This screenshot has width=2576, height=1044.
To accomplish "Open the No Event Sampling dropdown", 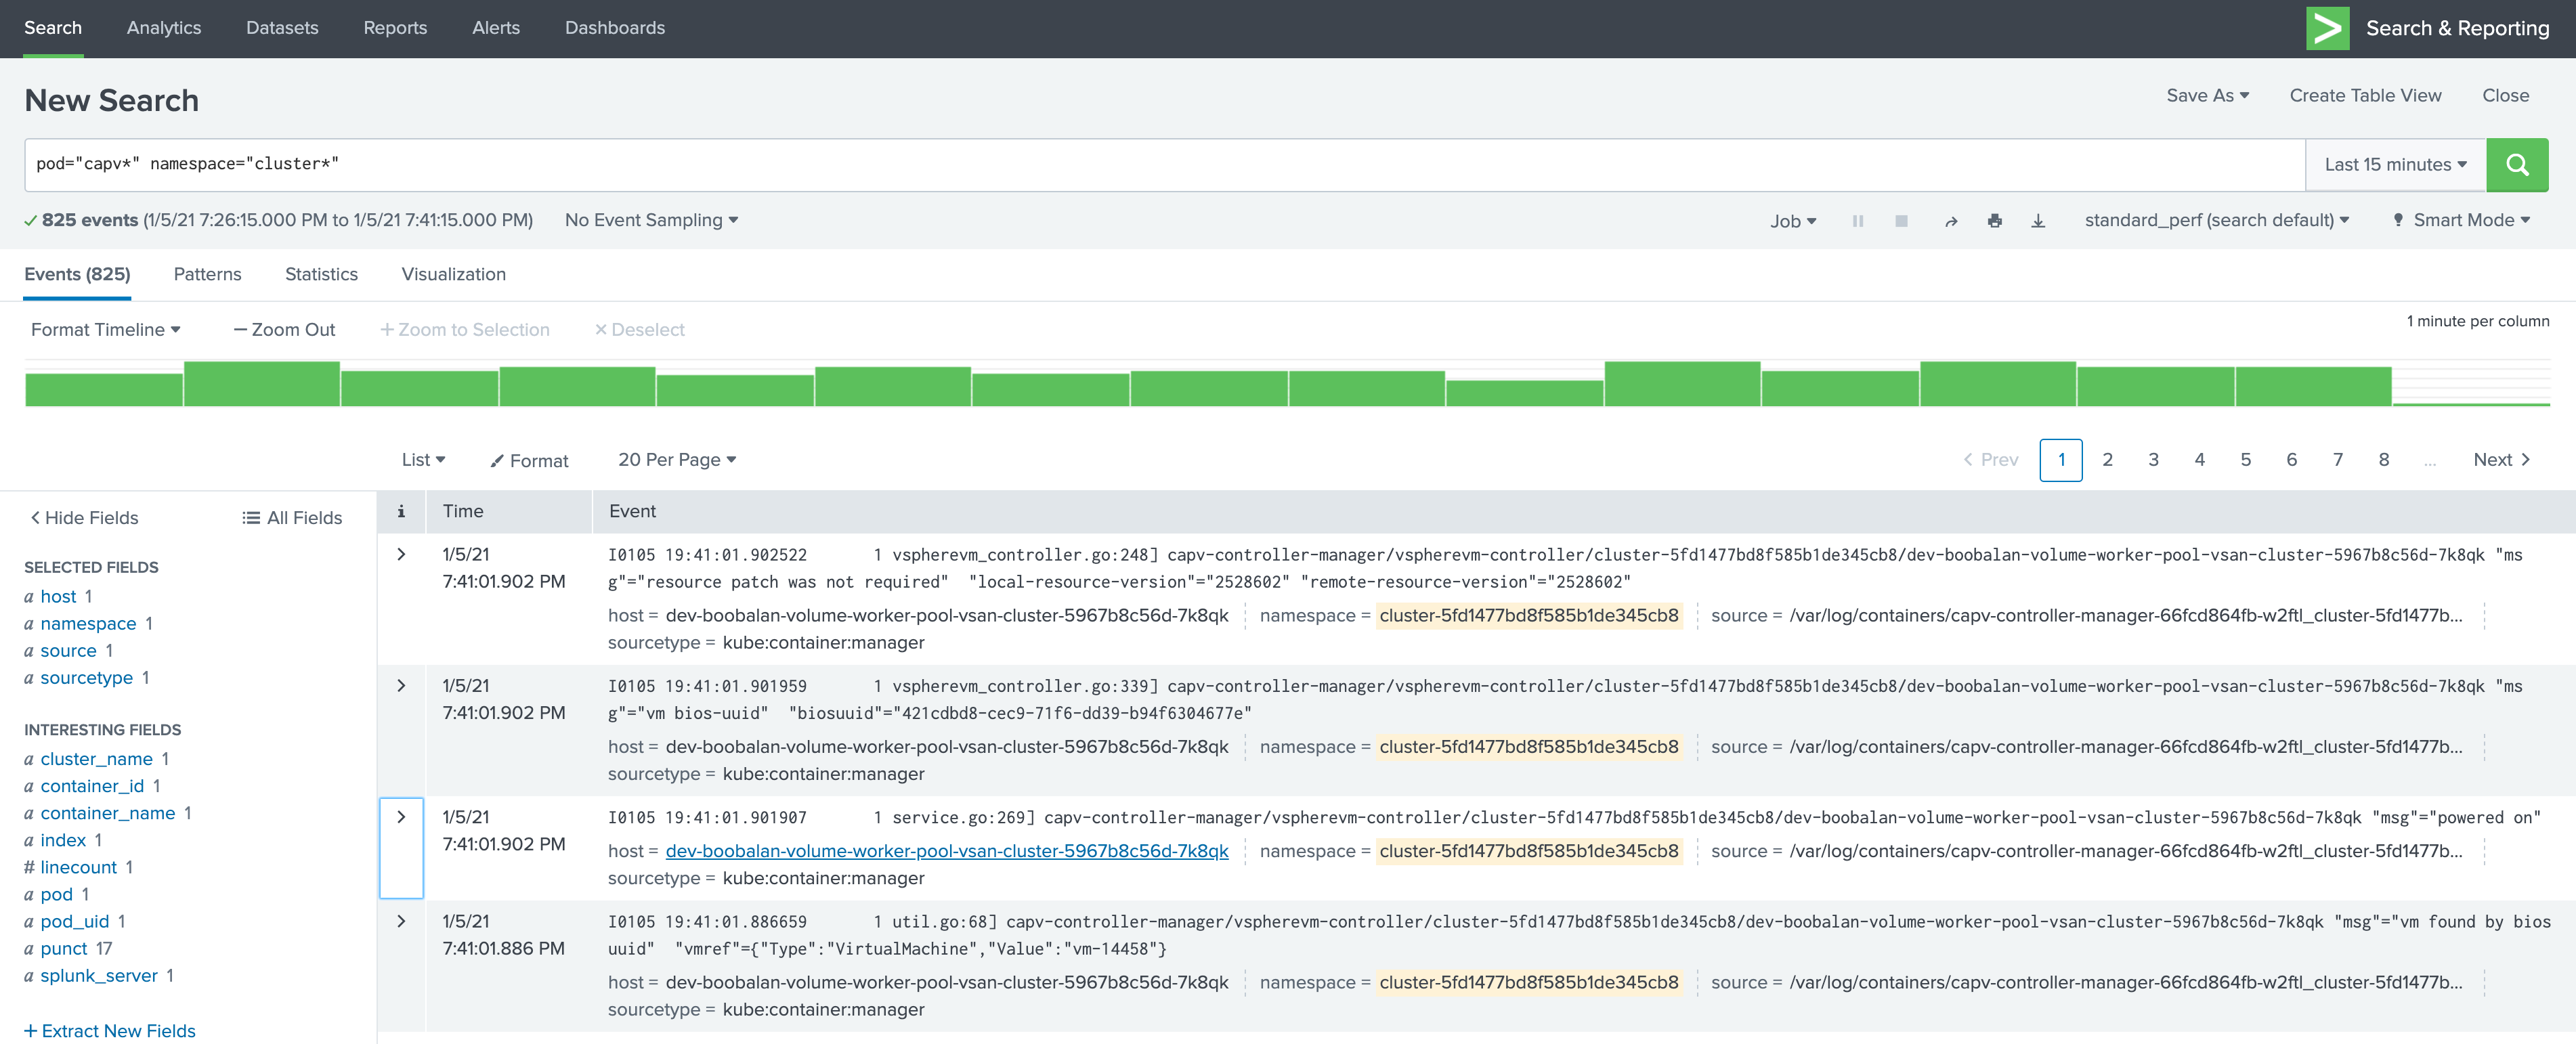I will 649,220.
